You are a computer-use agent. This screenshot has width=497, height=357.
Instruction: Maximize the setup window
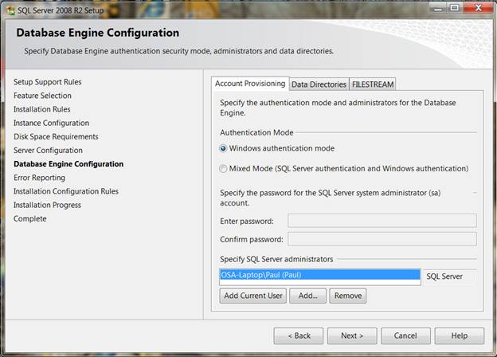(x=453, y=7)
